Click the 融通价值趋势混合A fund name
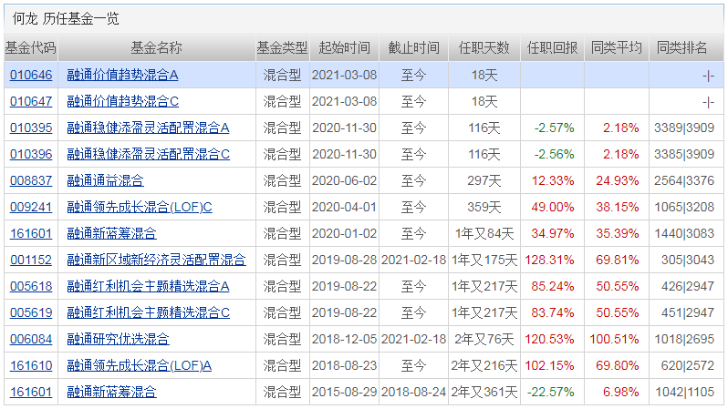728x409 pixels. pos(123,75)
